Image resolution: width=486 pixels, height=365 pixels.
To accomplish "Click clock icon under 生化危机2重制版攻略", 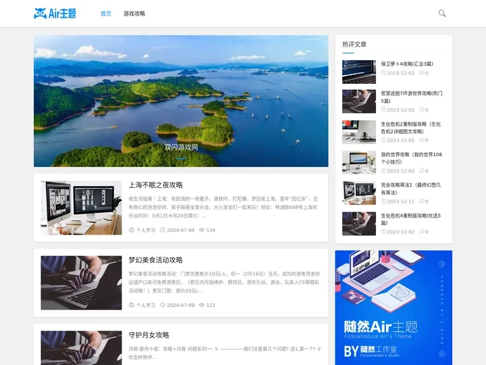I will coord(383,140).
